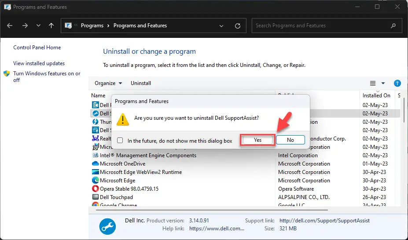The image size is (408, 240).
Task: Click the Opera Software publisher cell
Action: click(x=296, y=189)
